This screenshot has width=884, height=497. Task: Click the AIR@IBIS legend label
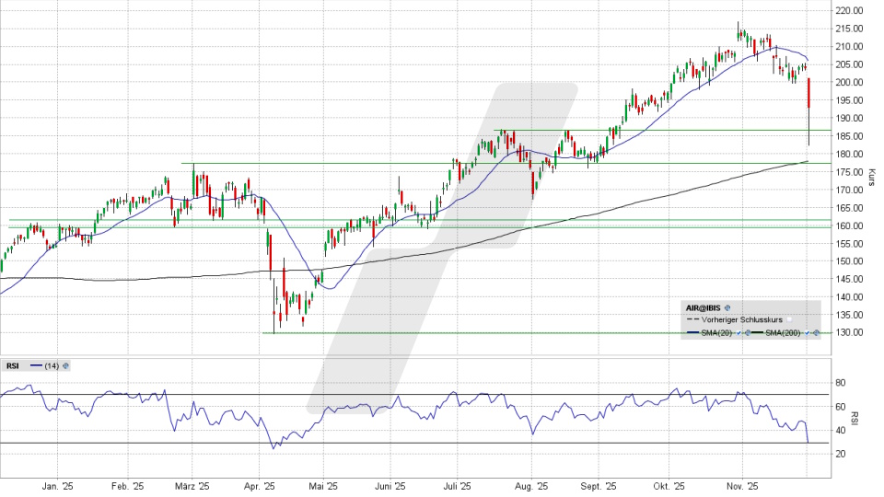704,306
